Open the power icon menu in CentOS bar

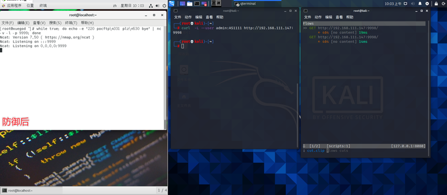click(165, 6)
